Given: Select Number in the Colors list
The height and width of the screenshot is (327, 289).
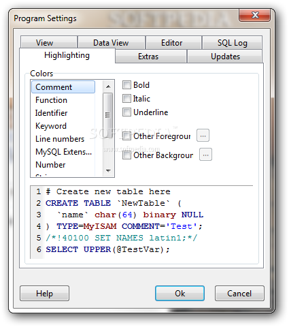Looking at the screenshot, I should point(63,165).
